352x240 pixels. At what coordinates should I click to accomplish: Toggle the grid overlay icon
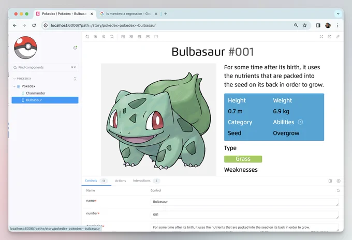coord(131,37)
